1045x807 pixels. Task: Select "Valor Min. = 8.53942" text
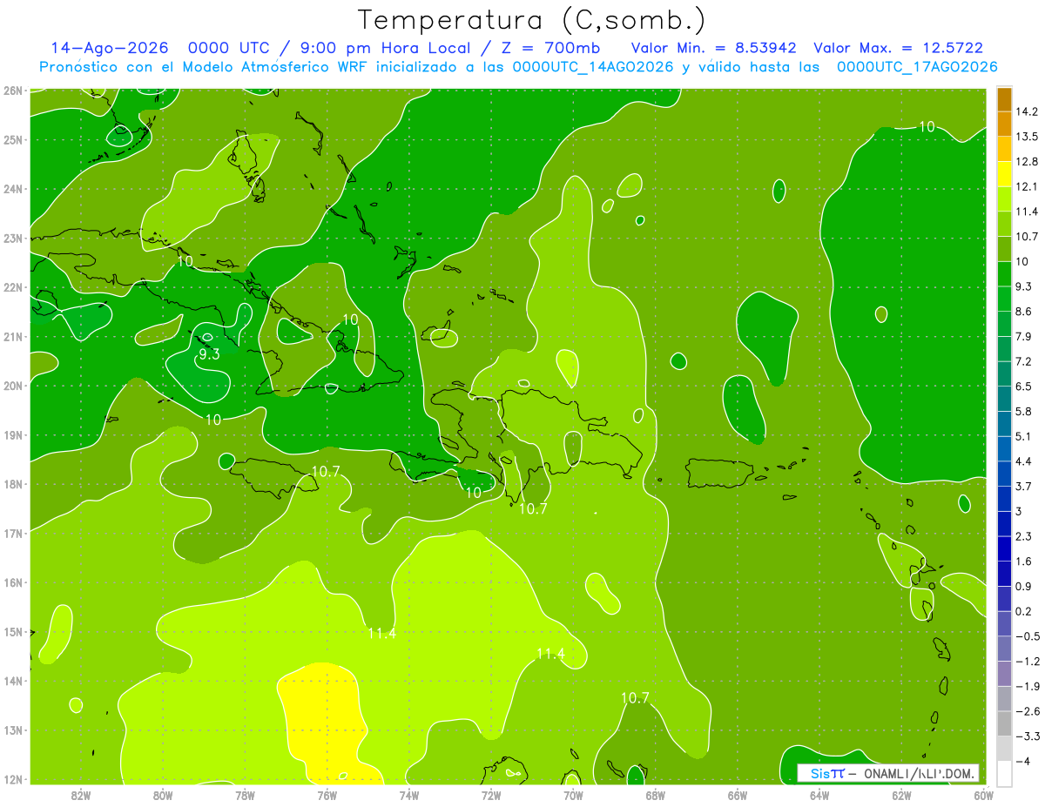click(x=713, y=48)
